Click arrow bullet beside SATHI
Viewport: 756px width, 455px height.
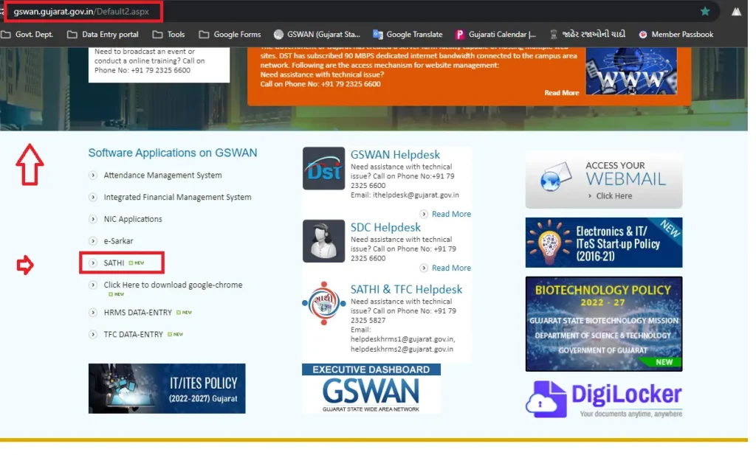click(93, 263)
